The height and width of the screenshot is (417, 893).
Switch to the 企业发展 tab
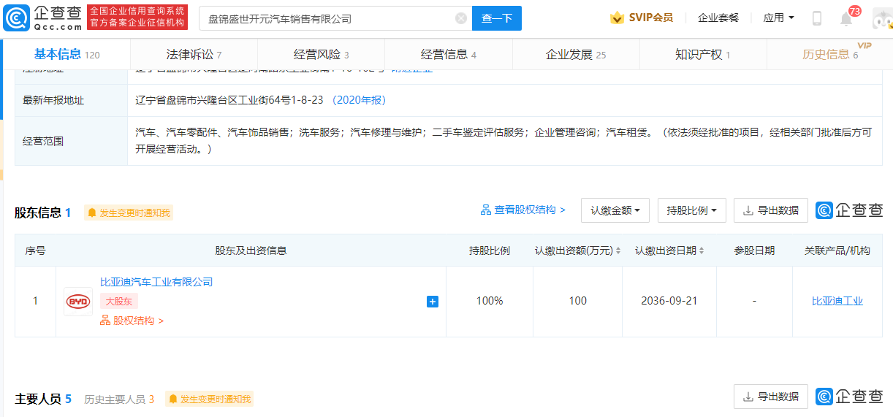pyautogui.click(x=576, y=55)
